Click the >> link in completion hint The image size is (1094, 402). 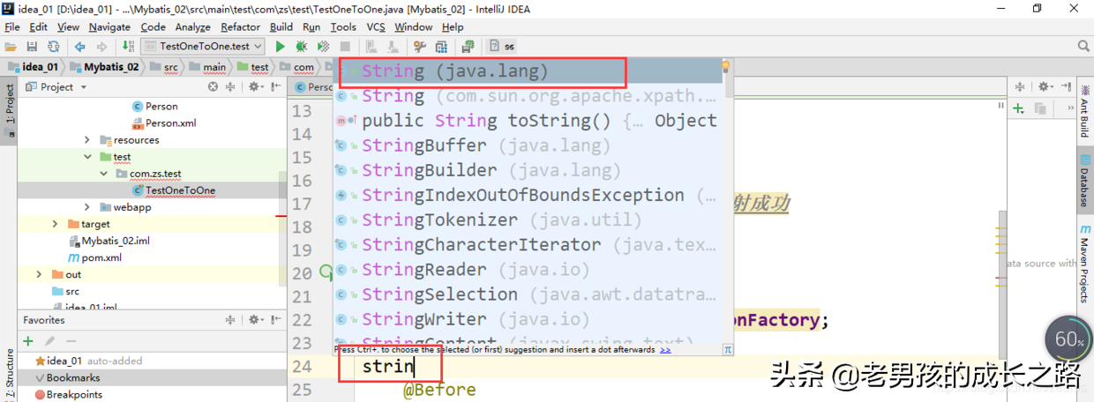pos(665,349)
